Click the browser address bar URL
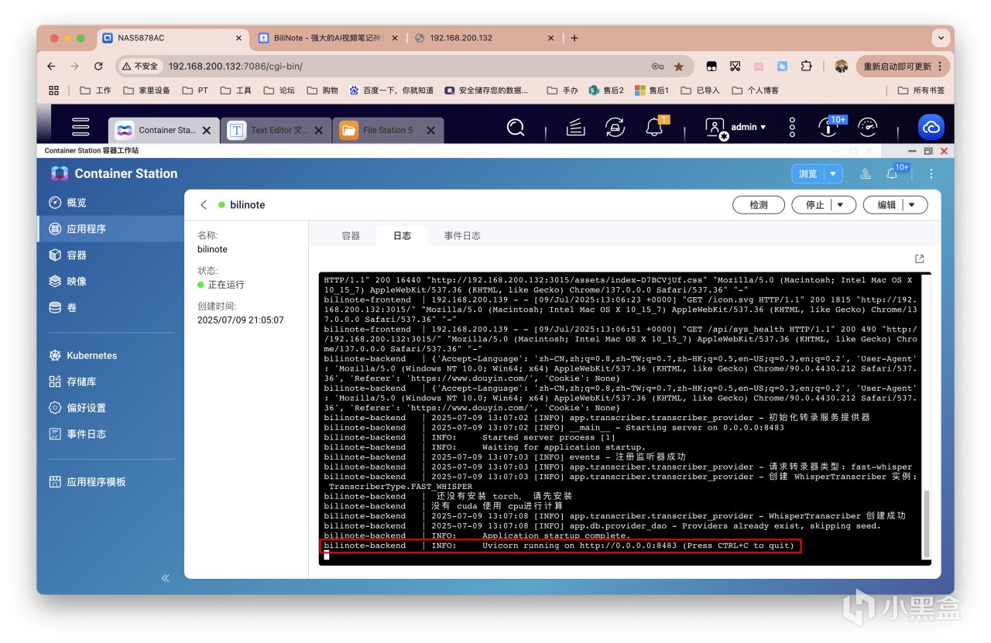Screen dimensions: 991x643 pos(235,67)
